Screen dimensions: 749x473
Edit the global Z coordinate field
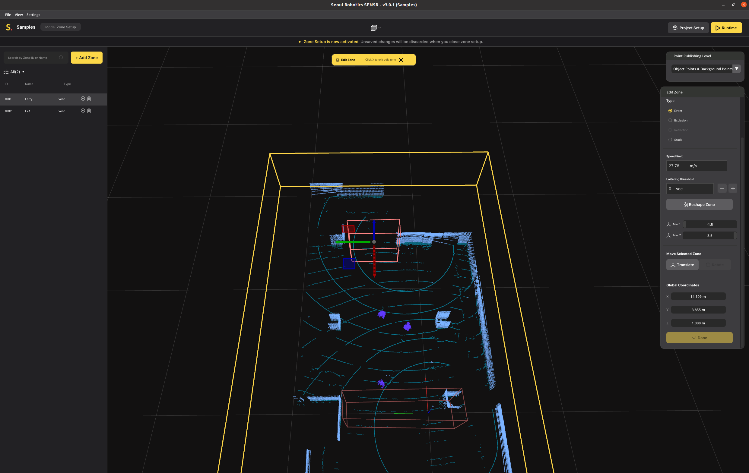tap(698, 323)
